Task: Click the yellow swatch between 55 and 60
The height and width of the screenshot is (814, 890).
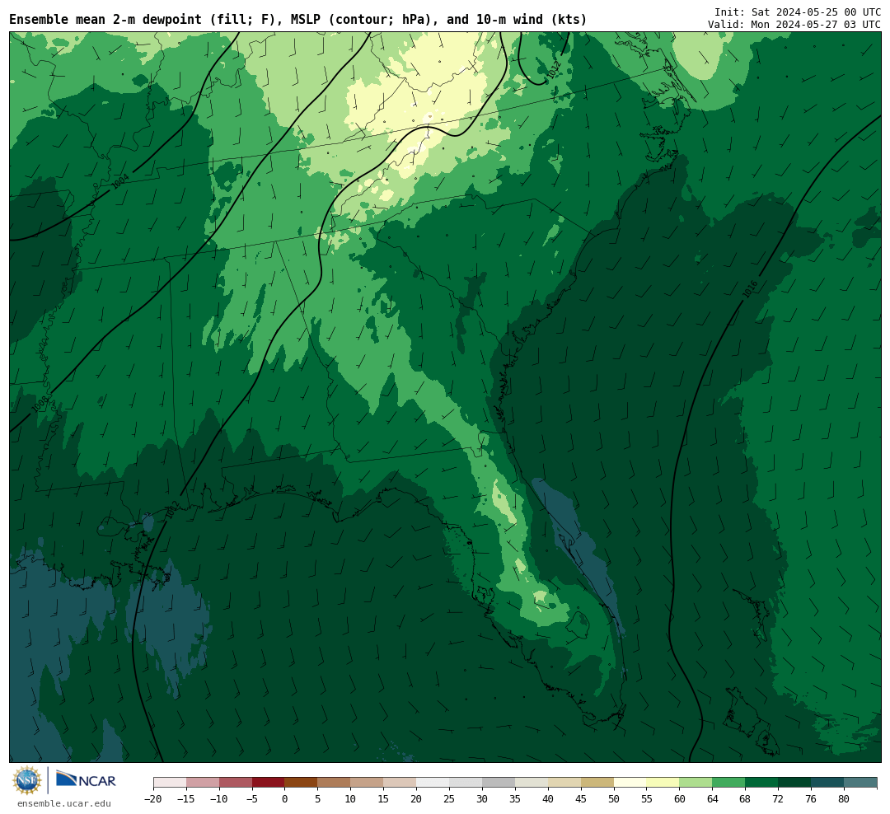Action: coord(663,783)
